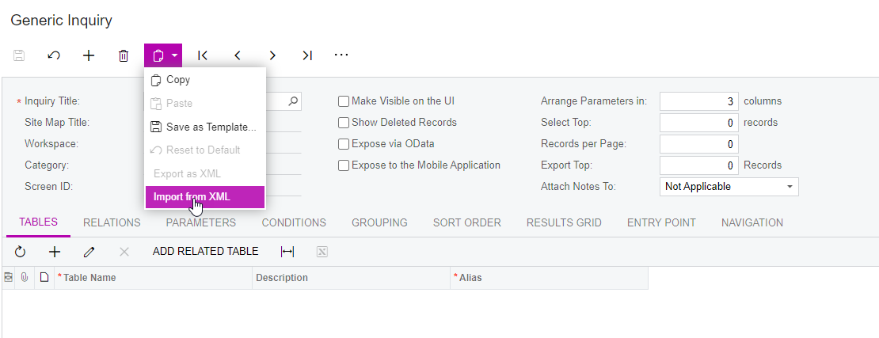
Task: Click the Records per Page input field
Action: [x=698, y=144]
